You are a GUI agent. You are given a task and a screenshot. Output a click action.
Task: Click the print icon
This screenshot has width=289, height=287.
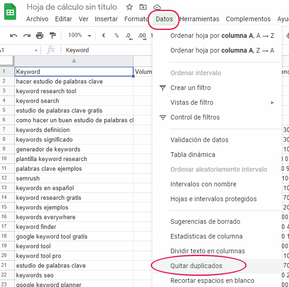pos(40,36)
